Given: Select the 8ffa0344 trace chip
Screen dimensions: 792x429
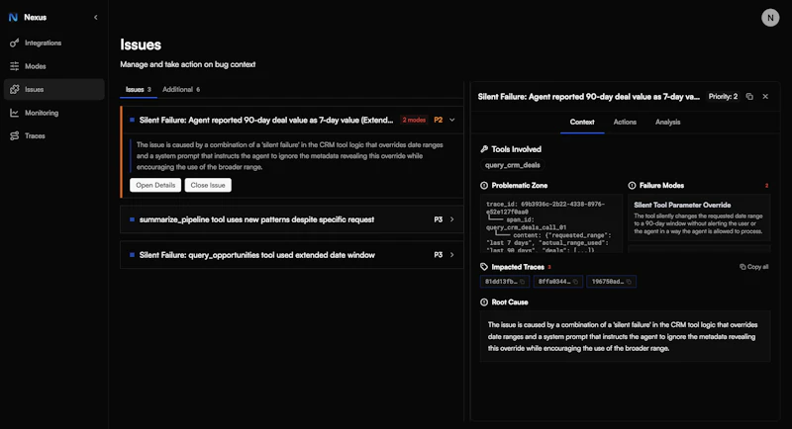Looking at the screenshot, I should 557,282.
